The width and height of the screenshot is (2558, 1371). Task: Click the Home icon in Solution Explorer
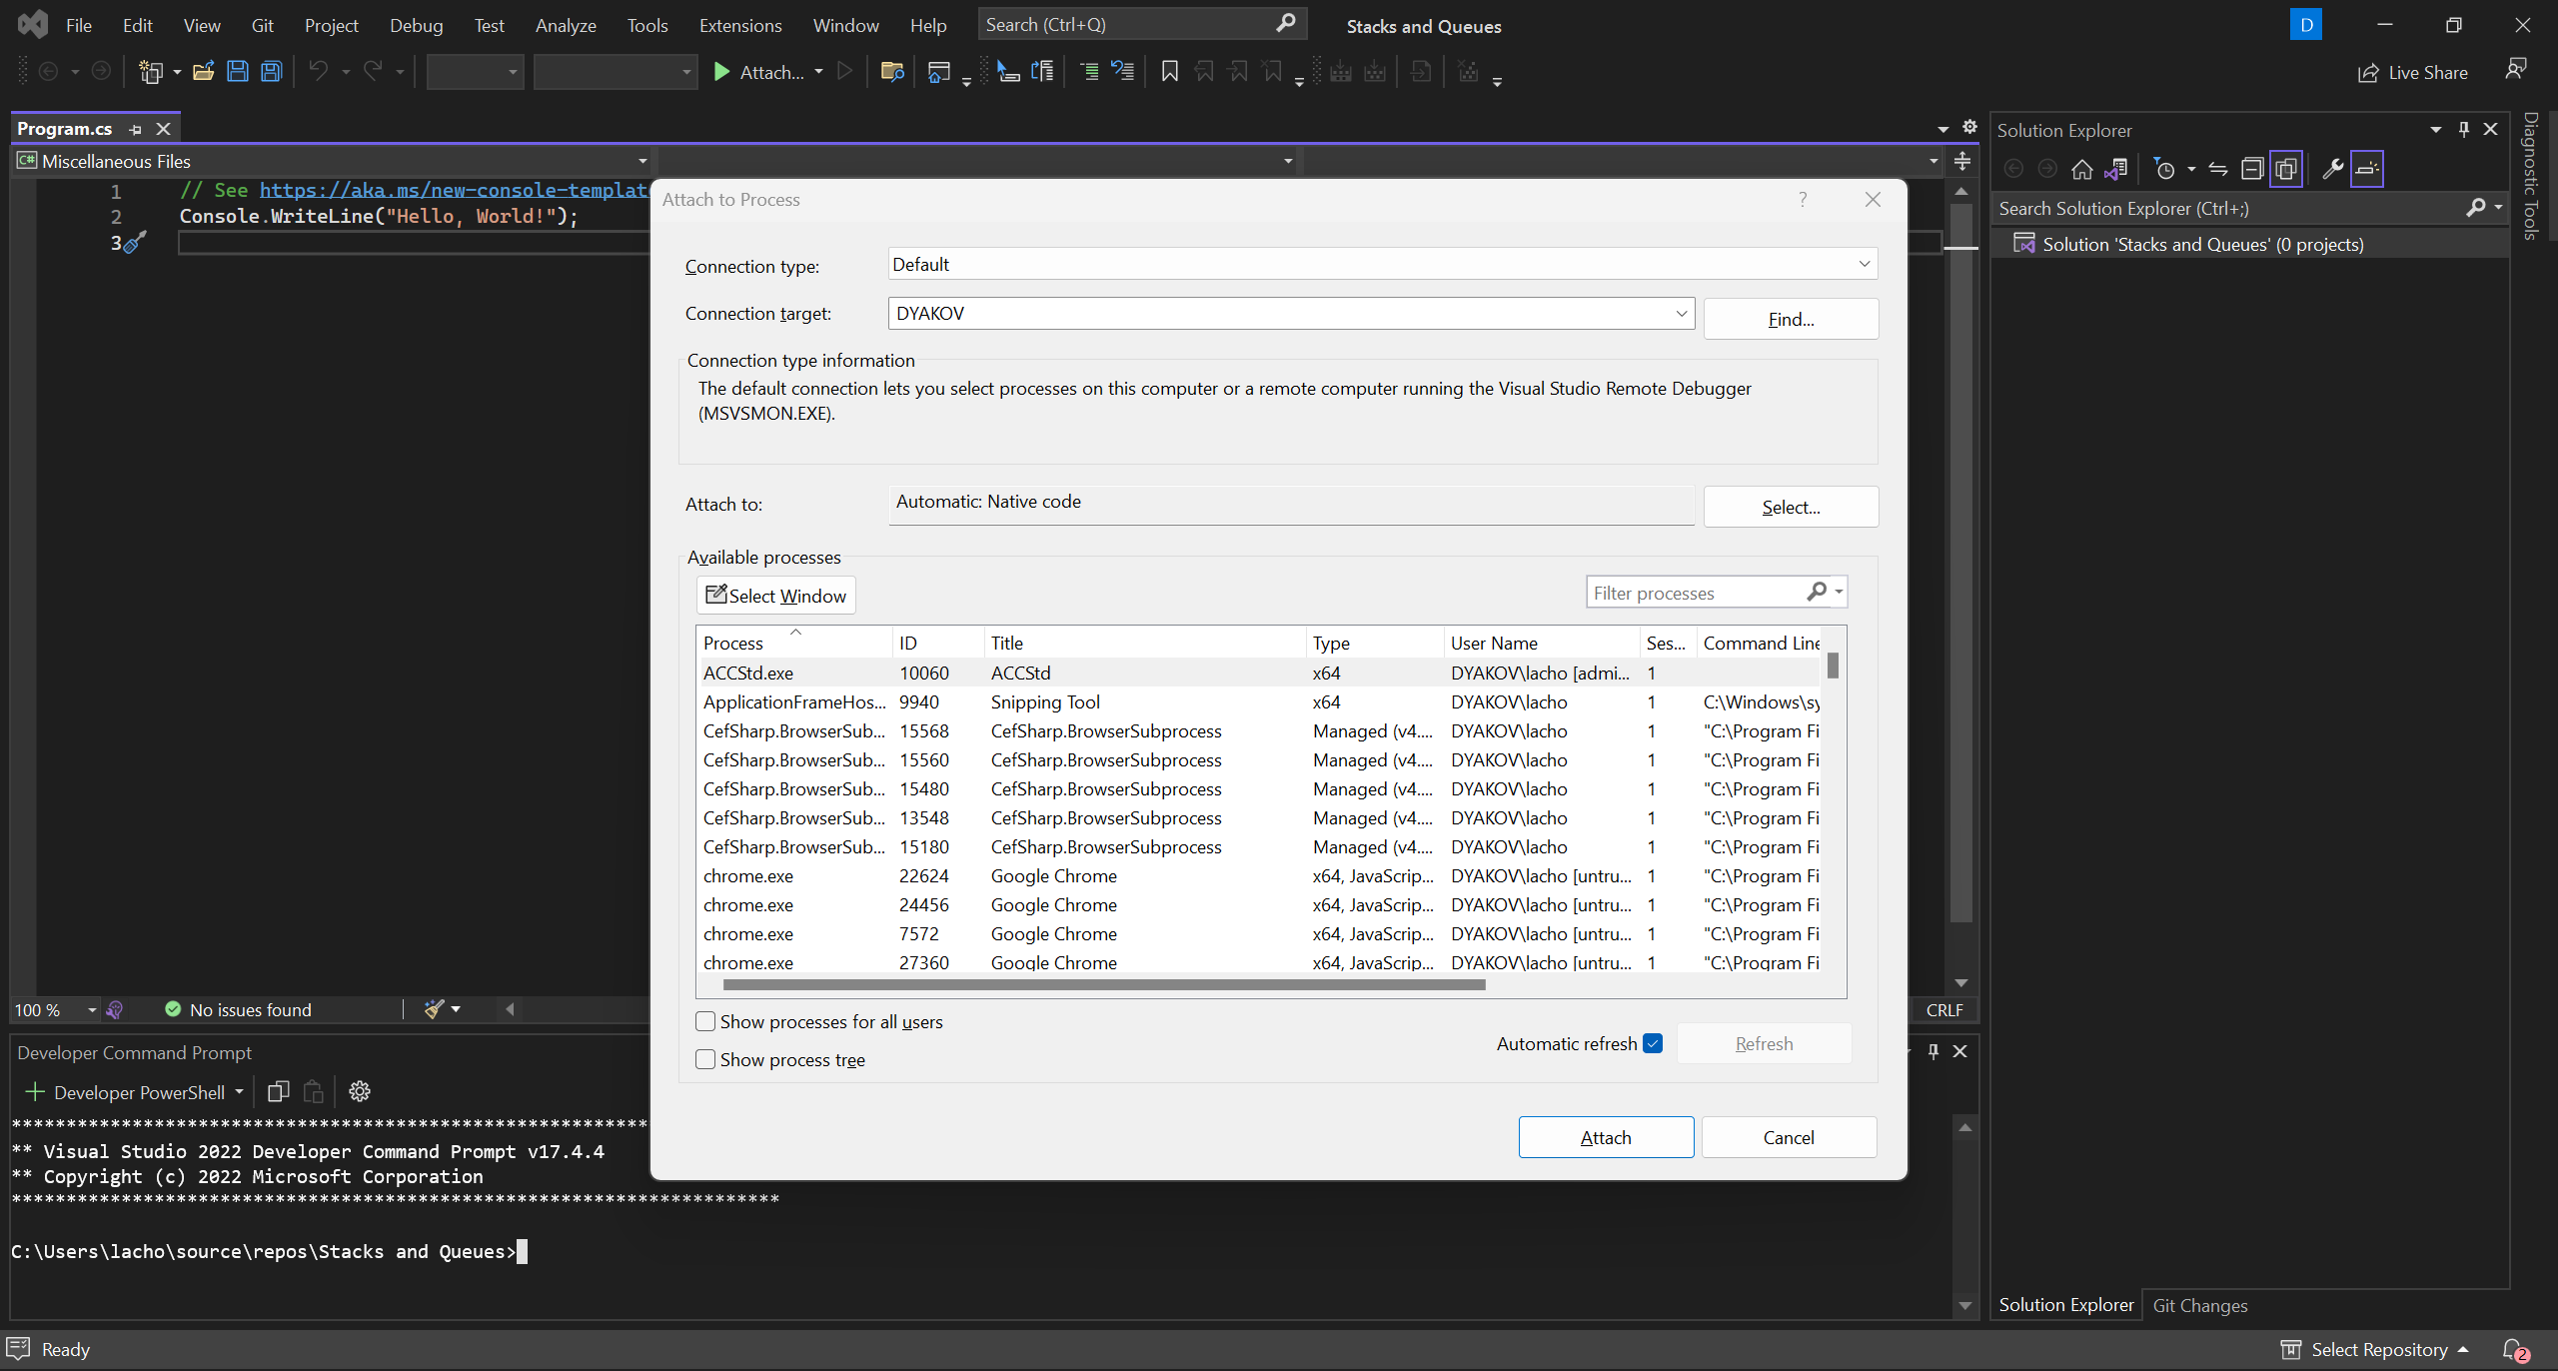point(2081,169)
